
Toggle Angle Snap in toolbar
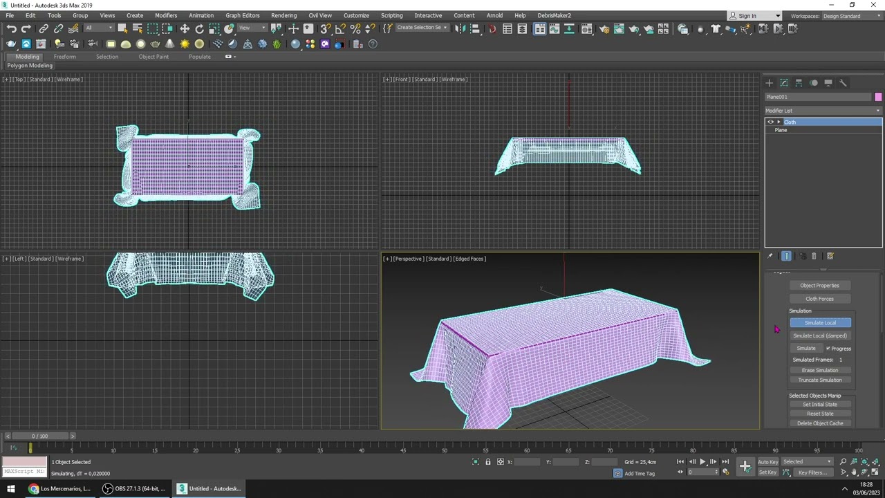pos(339,28)
